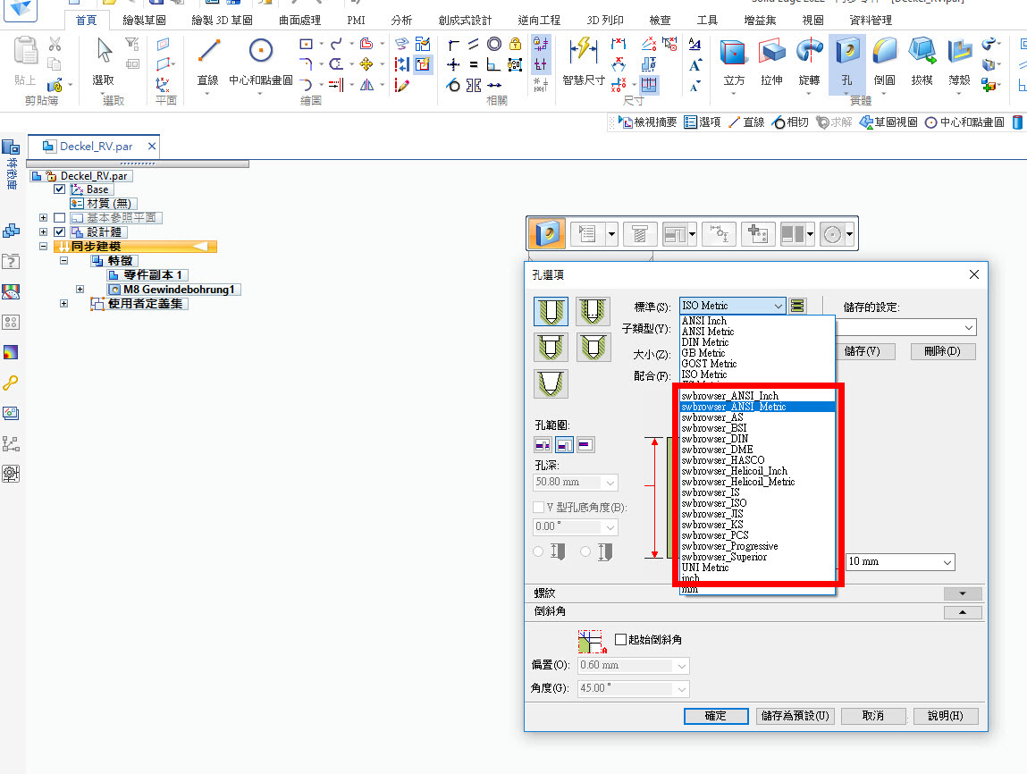Select first V-bottom dimension radio button
Screen dimensions: 1027x774
point(538,552)
